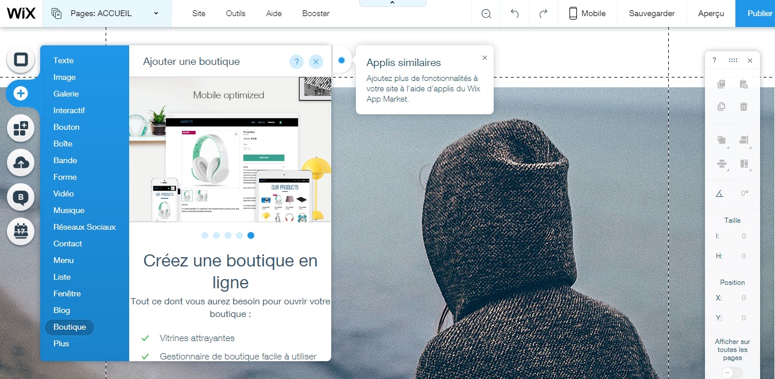Toggle Afficher sur toutes les pages switch
The image size is (775, 379).
click(x=733, y=373)
